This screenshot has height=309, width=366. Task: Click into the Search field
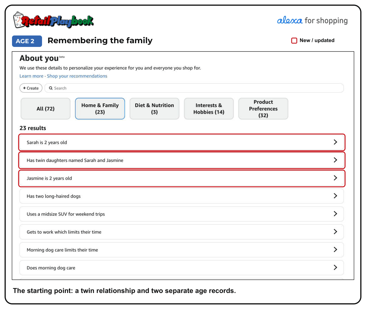194,88
